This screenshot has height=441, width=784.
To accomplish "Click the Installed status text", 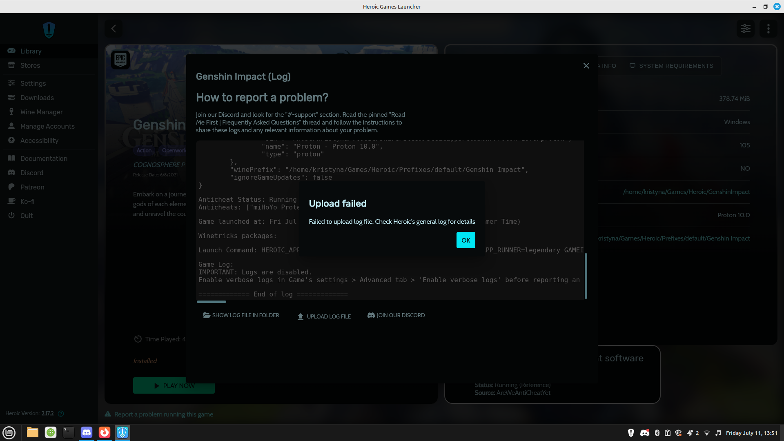I will [x=145, y=361].
